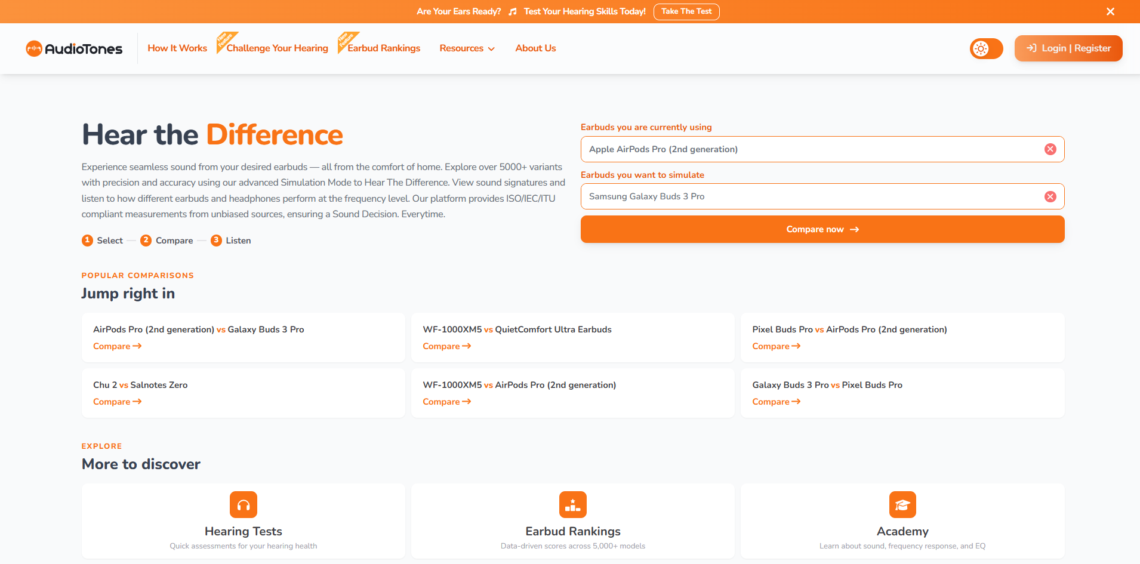Click 'Quick assessments for your hearing health' text
Image resolution: width=1140 pixels, height=564 pixels.
coord(244,546)
